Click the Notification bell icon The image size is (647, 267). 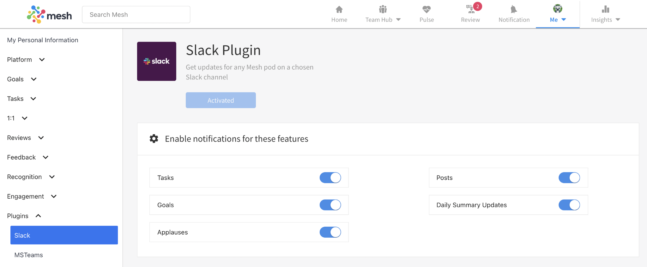514,9
